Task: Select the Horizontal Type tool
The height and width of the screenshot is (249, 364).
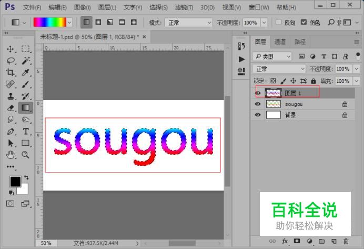Action: pyautogui.click(x=26, y=132)
